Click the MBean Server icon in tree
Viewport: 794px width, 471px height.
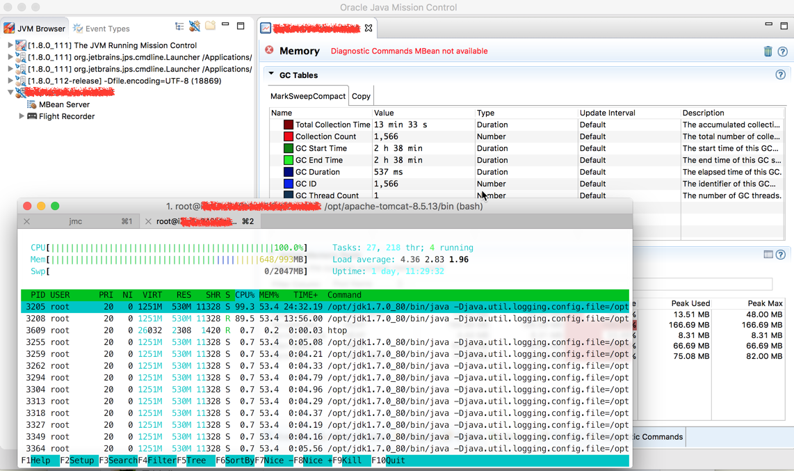point(31,104)
